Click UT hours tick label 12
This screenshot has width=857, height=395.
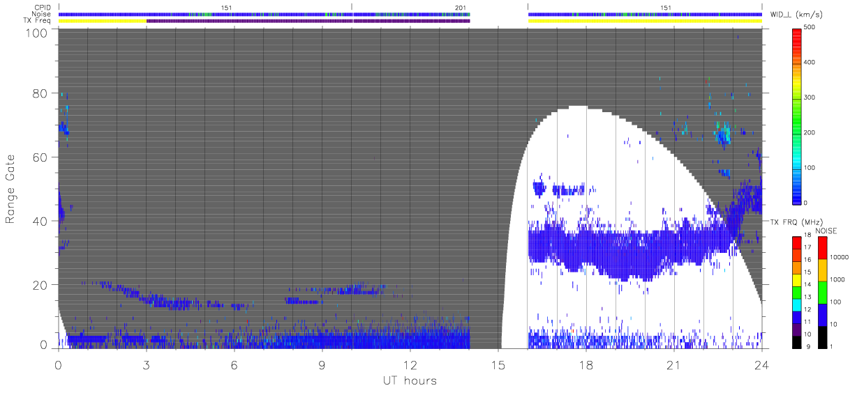click(x=410, y=364)
